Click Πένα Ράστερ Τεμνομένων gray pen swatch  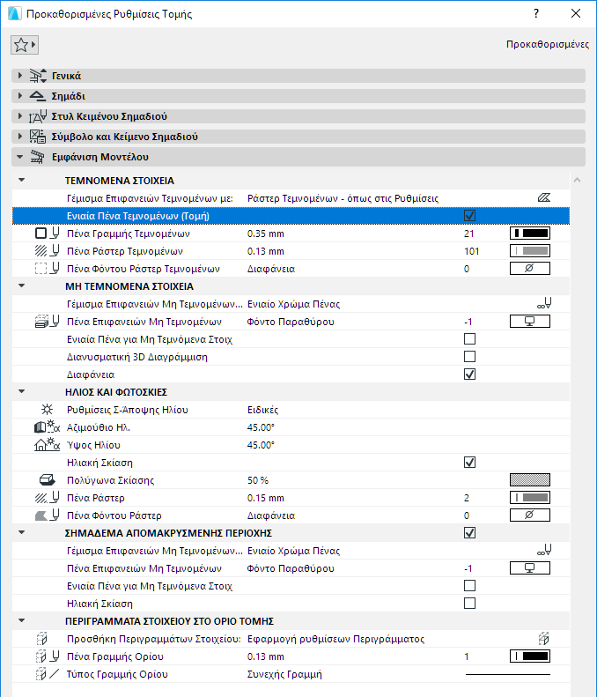[530, 251]
